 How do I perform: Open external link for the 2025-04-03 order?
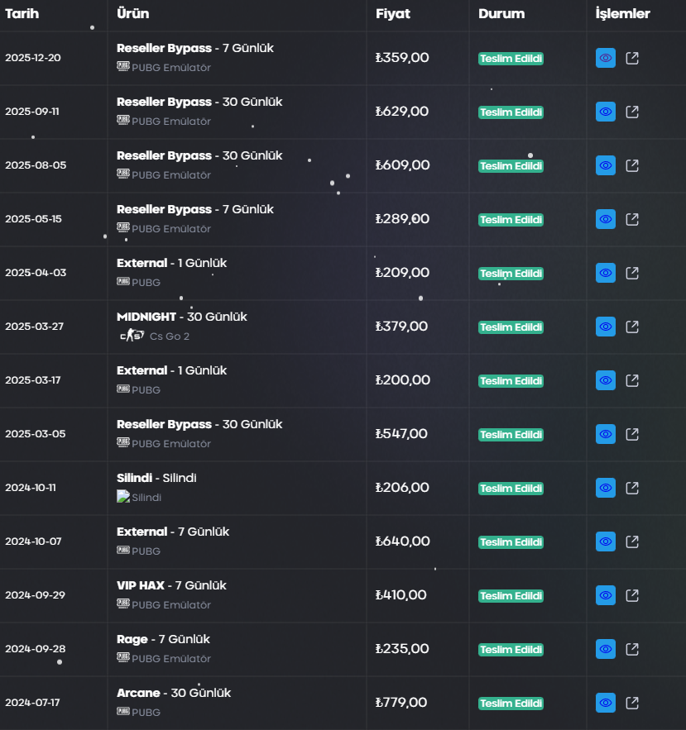[632, 273]
